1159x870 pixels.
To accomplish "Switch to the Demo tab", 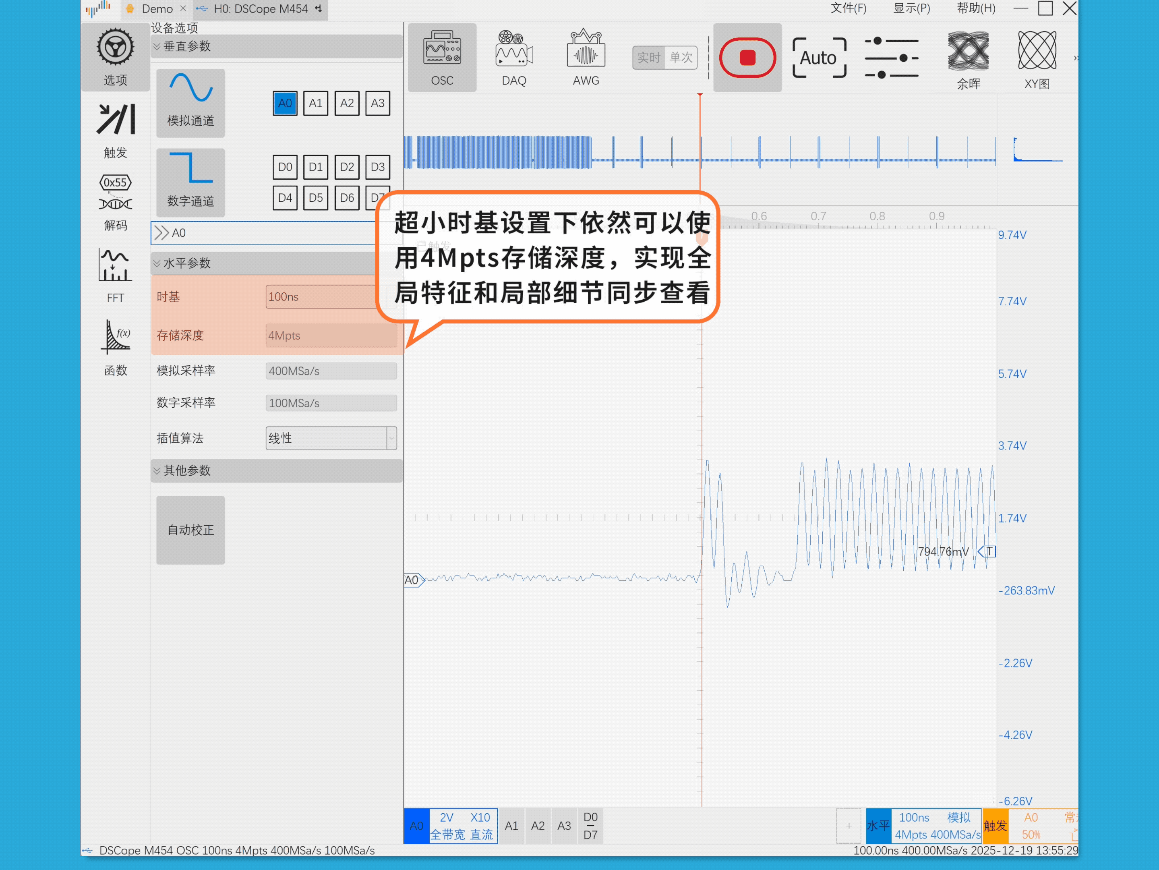I will coord(157,9).
